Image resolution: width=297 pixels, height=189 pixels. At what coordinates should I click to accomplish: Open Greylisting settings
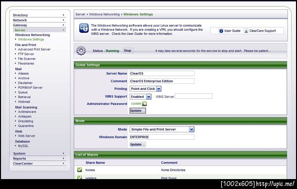point(26,121)
